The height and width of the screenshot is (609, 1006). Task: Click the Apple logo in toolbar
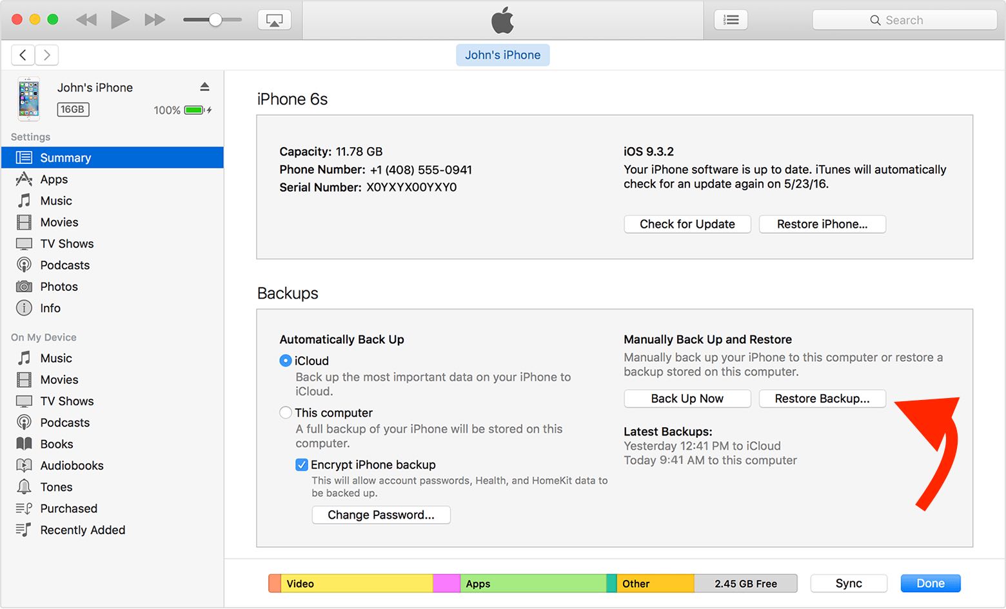pyautogui.click(x=503, y=20)
